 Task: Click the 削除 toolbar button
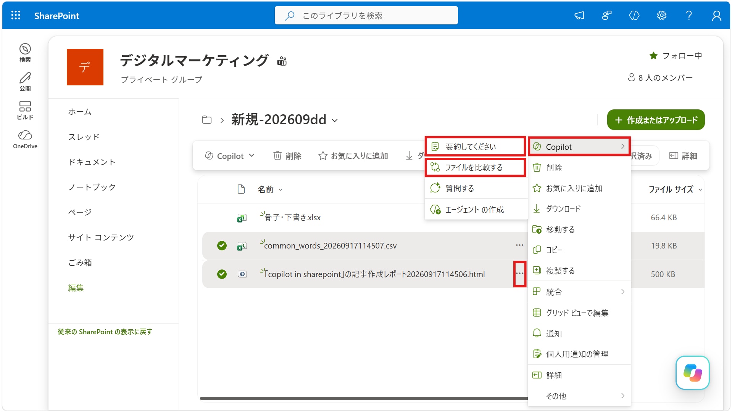point(287,156)
